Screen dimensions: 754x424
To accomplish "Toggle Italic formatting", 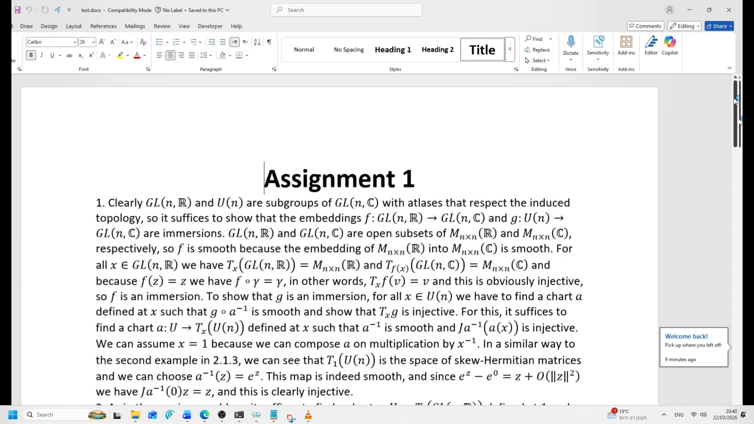I will [x=42, y=55].
